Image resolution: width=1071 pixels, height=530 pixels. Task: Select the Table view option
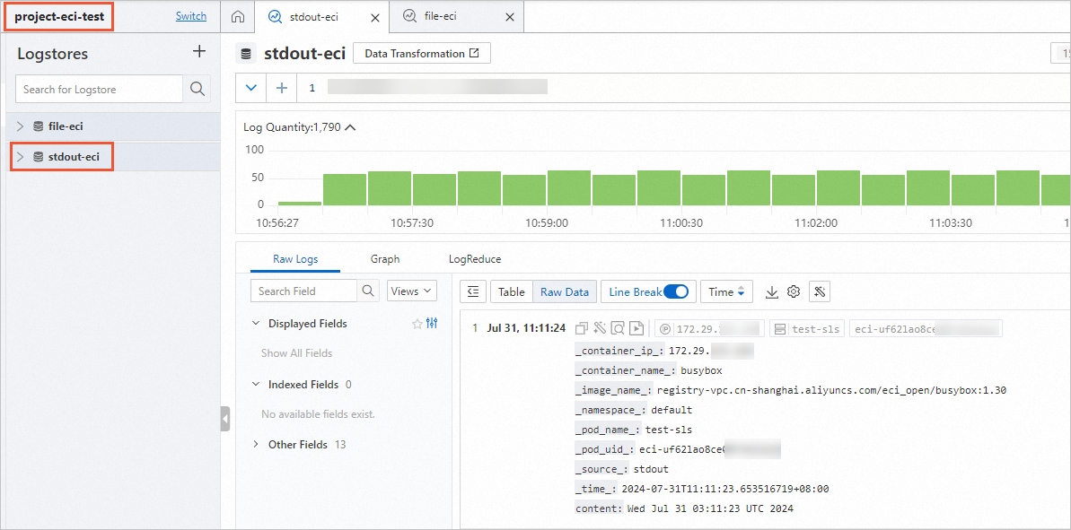(512, 292)
